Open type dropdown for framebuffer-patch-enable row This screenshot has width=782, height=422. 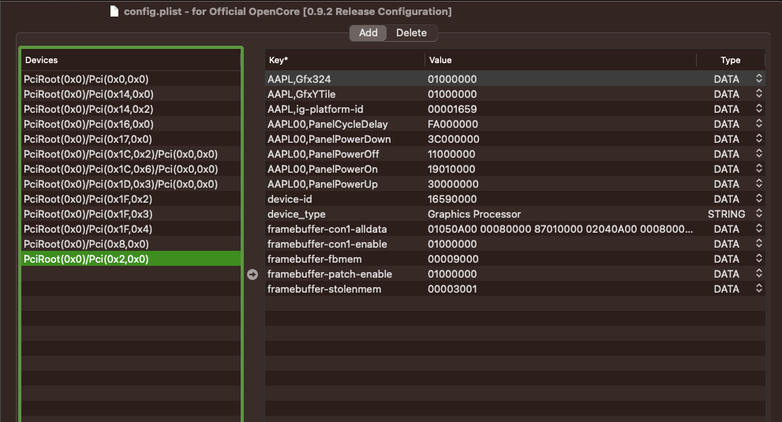coord(758,274)
